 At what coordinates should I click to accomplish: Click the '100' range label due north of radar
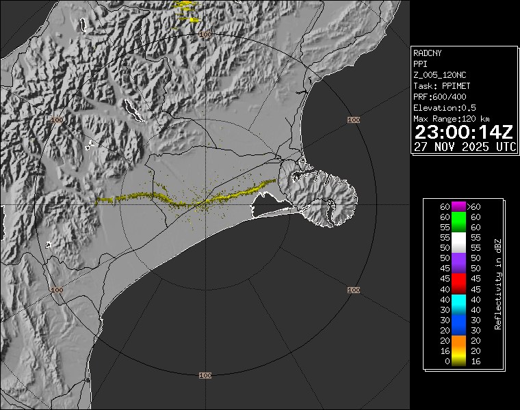[206, 34]
